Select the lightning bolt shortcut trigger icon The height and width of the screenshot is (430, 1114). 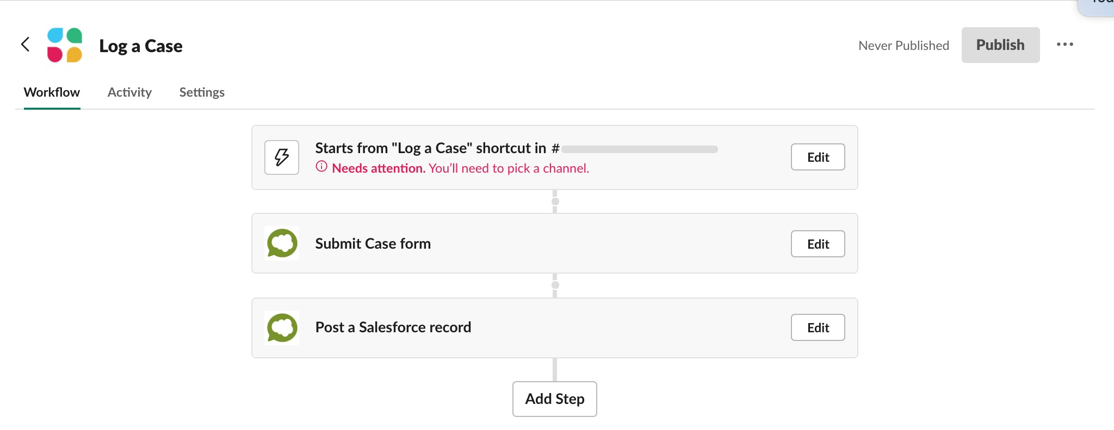[x=282, y=157]
